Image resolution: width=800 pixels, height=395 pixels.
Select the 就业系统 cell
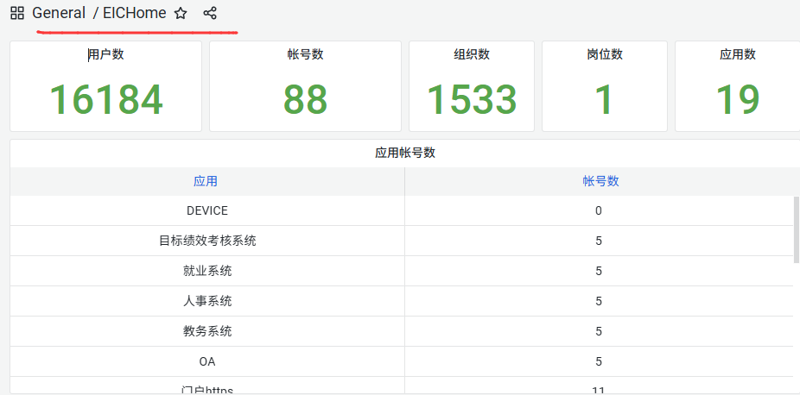[207, 271]
